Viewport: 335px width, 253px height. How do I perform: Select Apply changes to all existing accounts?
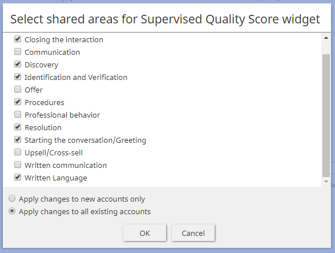pos(12,211)
